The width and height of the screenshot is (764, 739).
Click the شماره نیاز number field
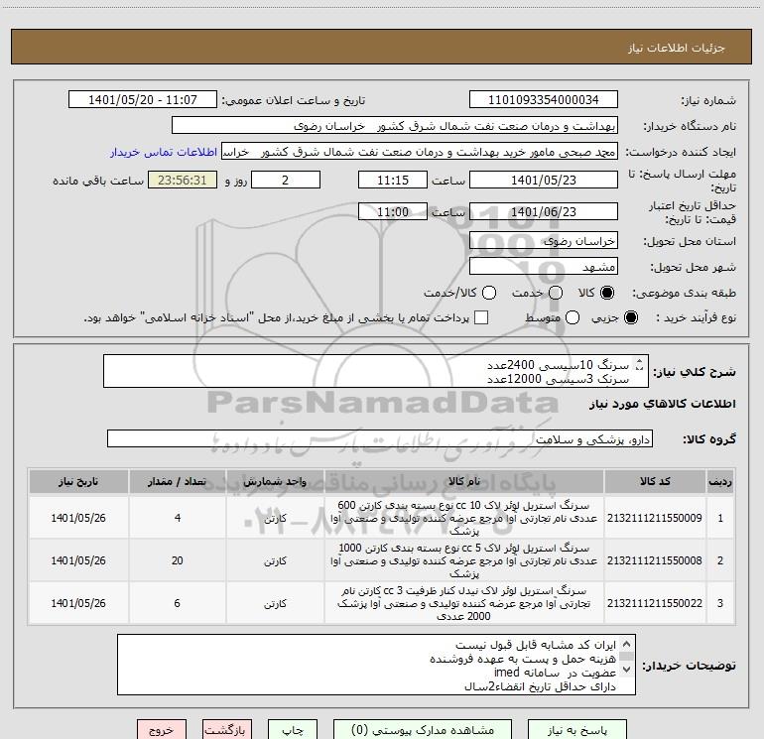tap(544, 100)
